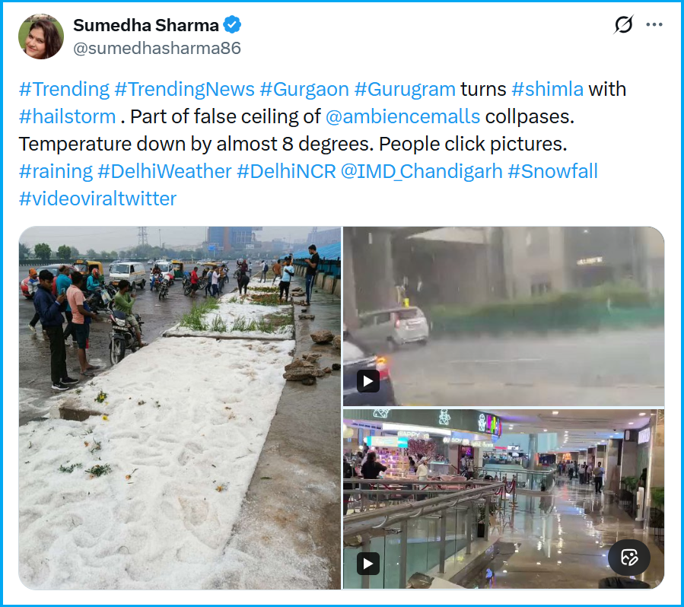Viewport: 684px width, 607px height.
Task: Open the #videoviraltwitter hashtag
Action: pos(97,199)
